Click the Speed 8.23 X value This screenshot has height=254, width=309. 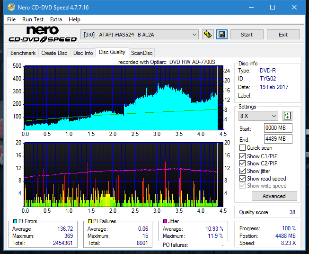point(288,243)
